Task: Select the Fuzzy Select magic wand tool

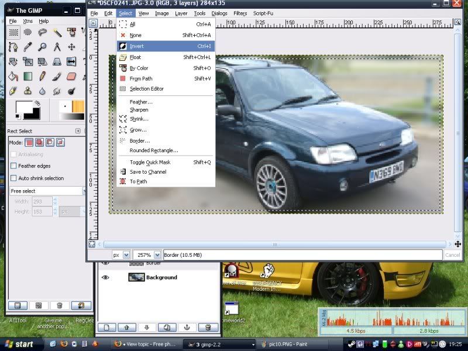Action: point(57,32)
